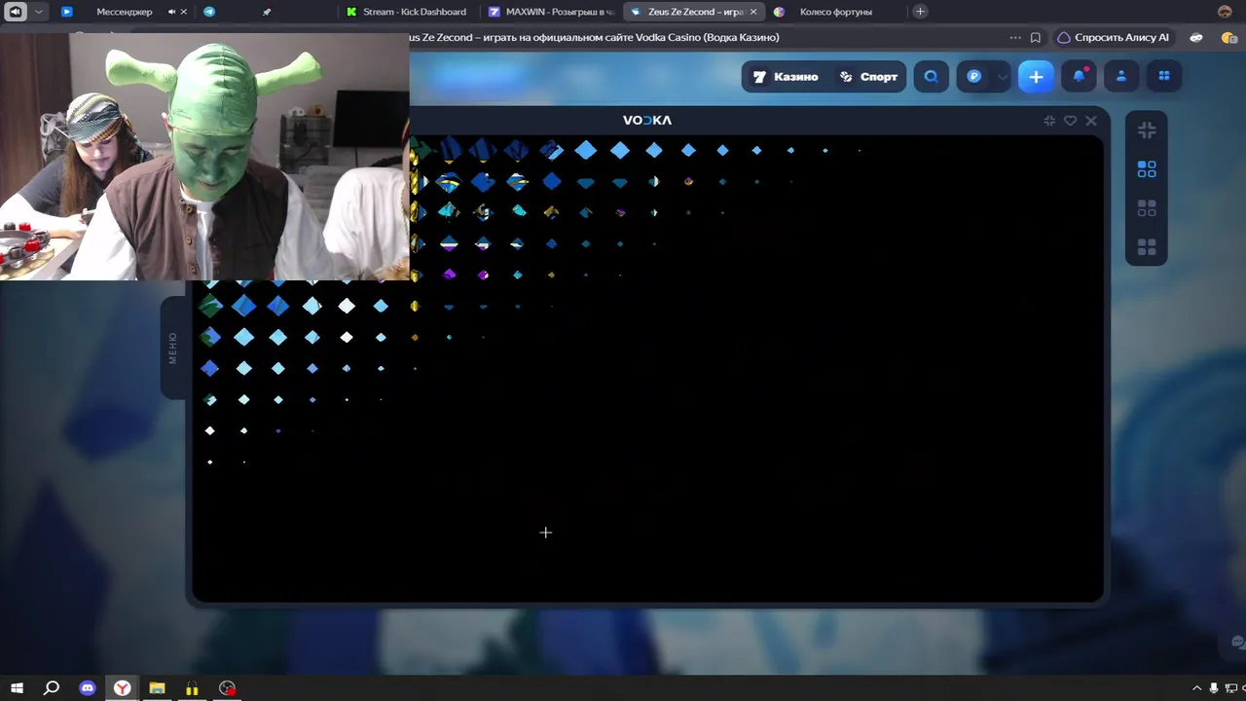This screenshot has height=701, width=1246.
Task: Open the Спорт section
Action: (868, 77)
